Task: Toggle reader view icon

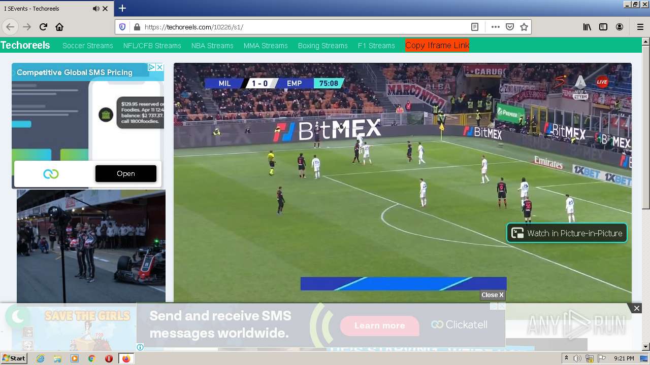Action: [x=475, y=27]
